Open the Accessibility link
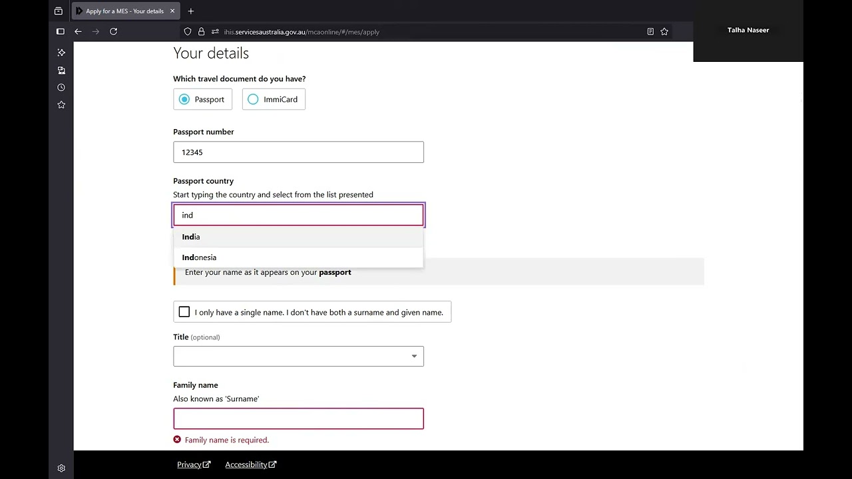This screenshot has width=852, height=479. point(251,464)
